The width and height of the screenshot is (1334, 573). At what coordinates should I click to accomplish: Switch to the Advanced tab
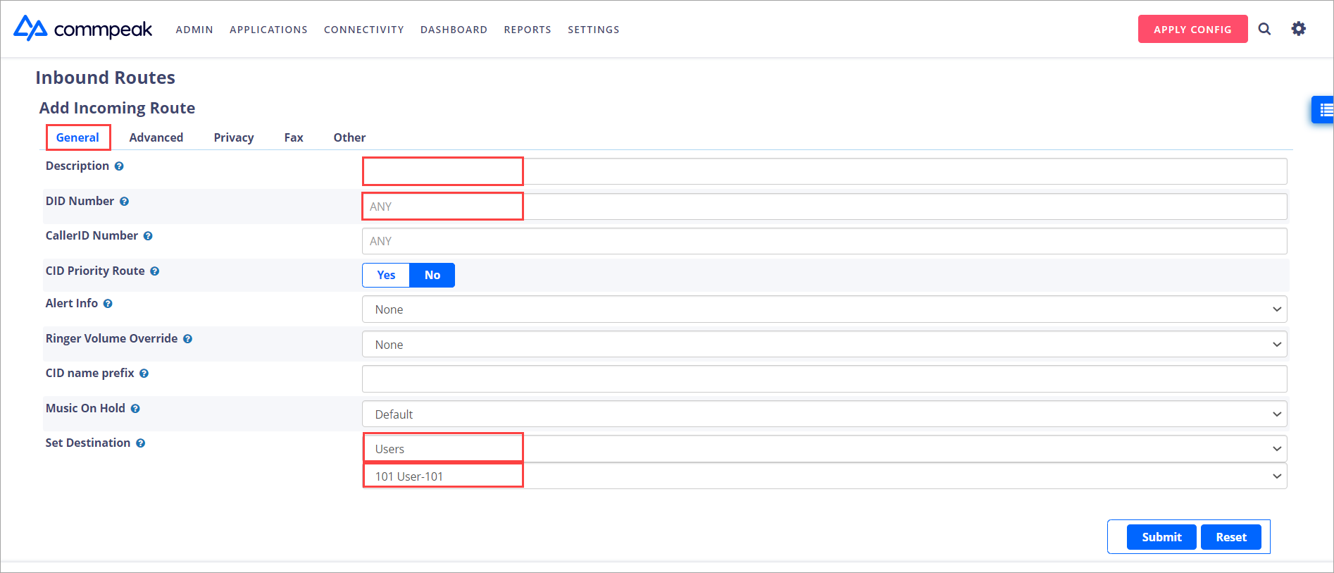pyautogui.click(x=156, y=137)
